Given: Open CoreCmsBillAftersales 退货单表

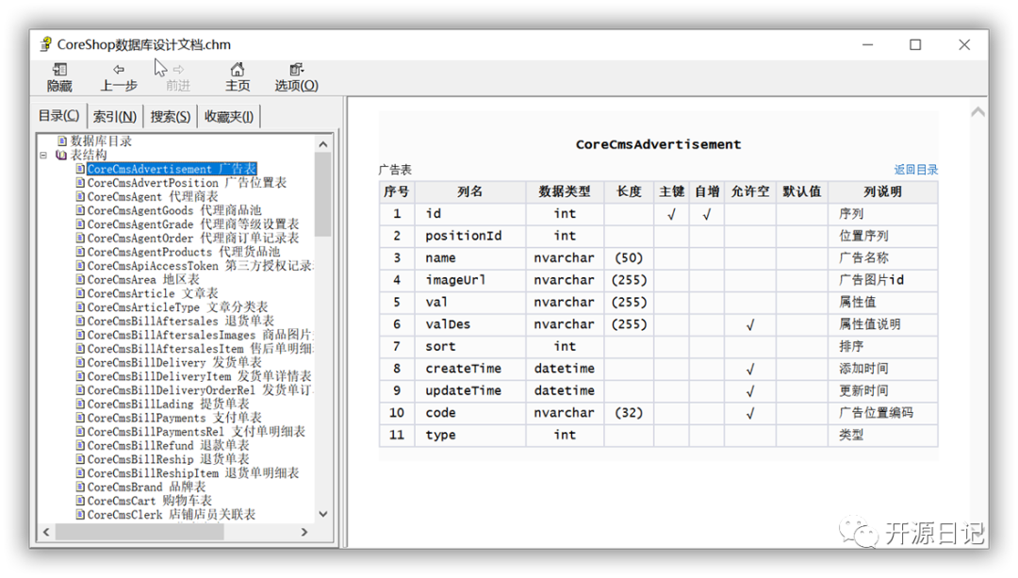Looking at the screenshot, I should tap(180, 321).
